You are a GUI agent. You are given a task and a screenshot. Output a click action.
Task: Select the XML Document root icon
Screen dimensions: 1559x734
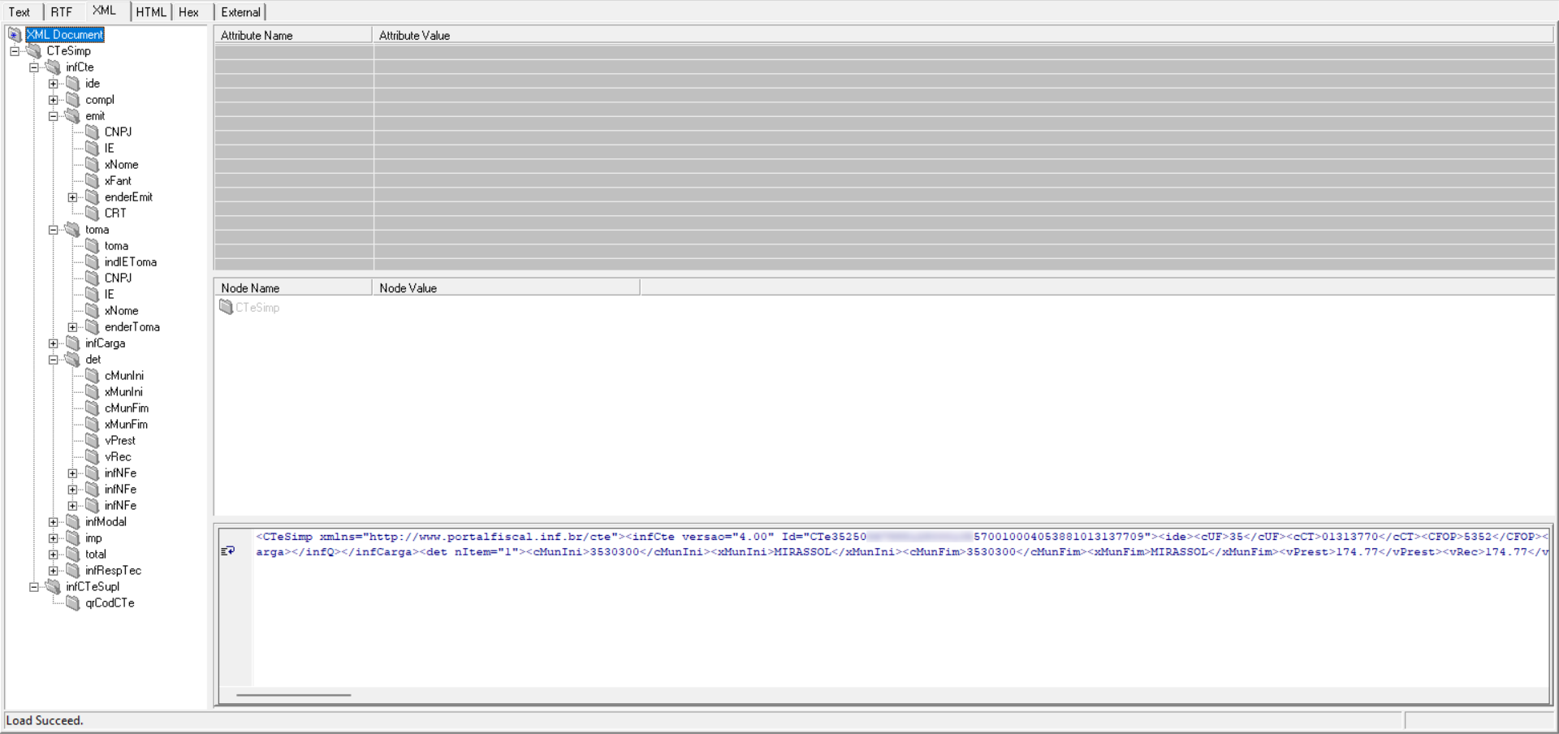(x=15, y=34)
